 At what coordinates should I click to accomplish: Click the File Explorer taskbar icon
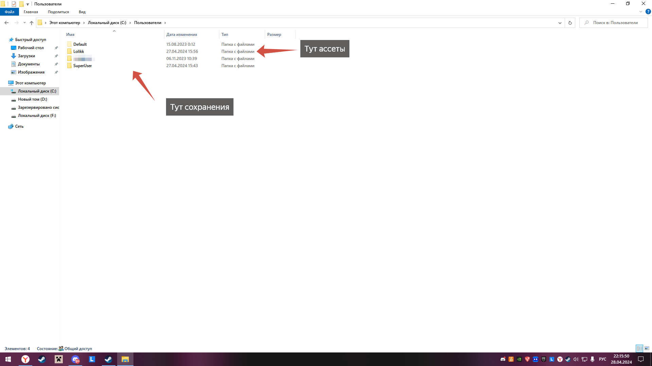(x=125, y=359)
